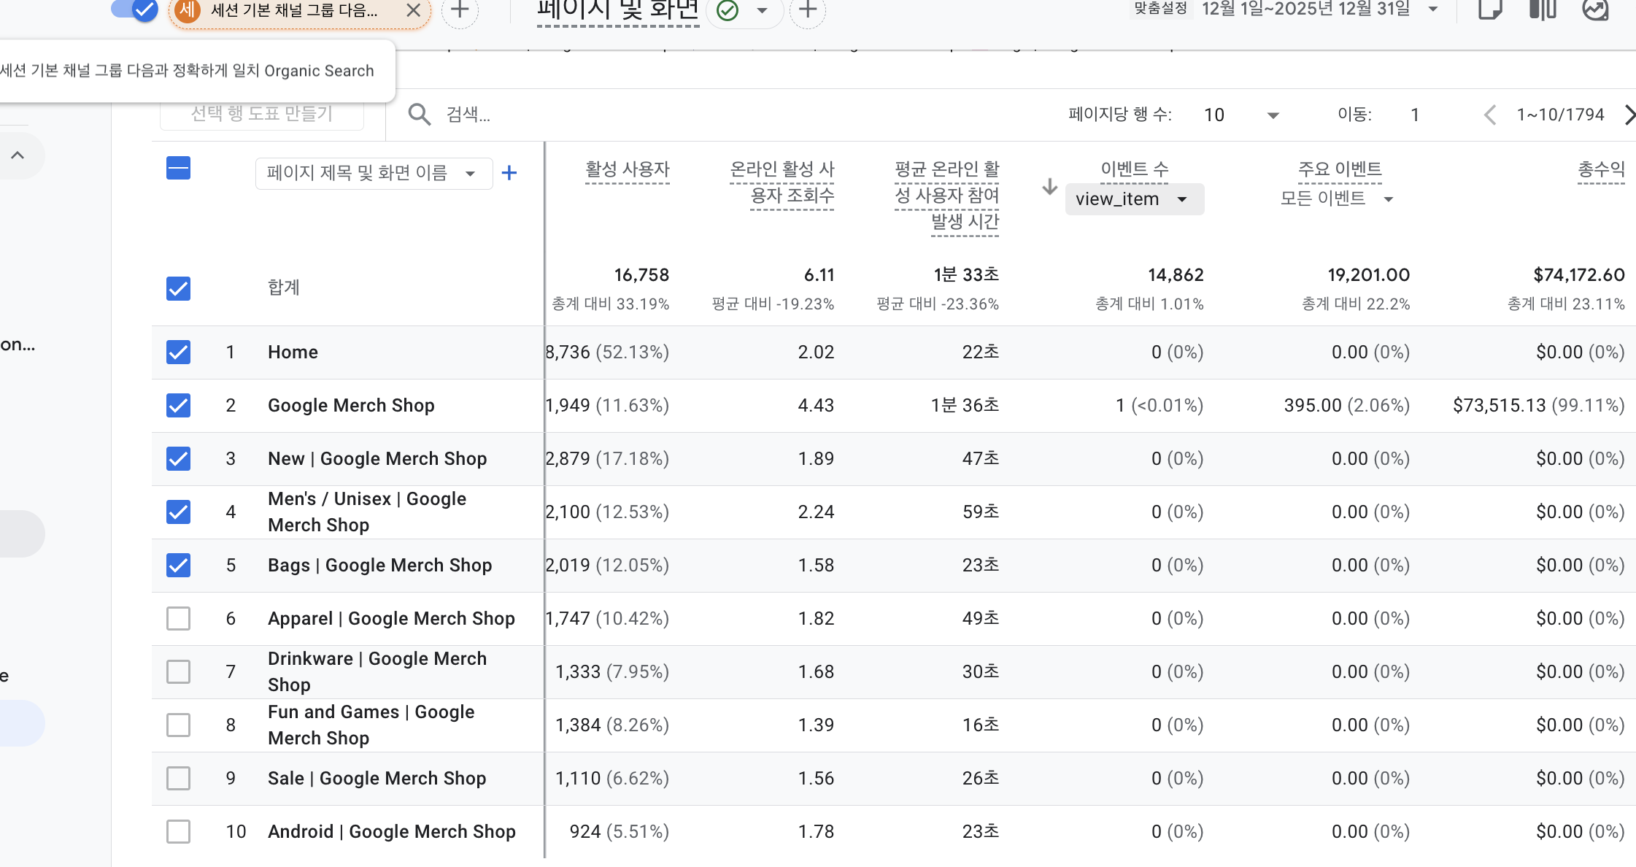Click the sort arrow next to 이벤트 수
Image resolution: width=1636 pixels, height=867 pixels.
point(1049,187)
